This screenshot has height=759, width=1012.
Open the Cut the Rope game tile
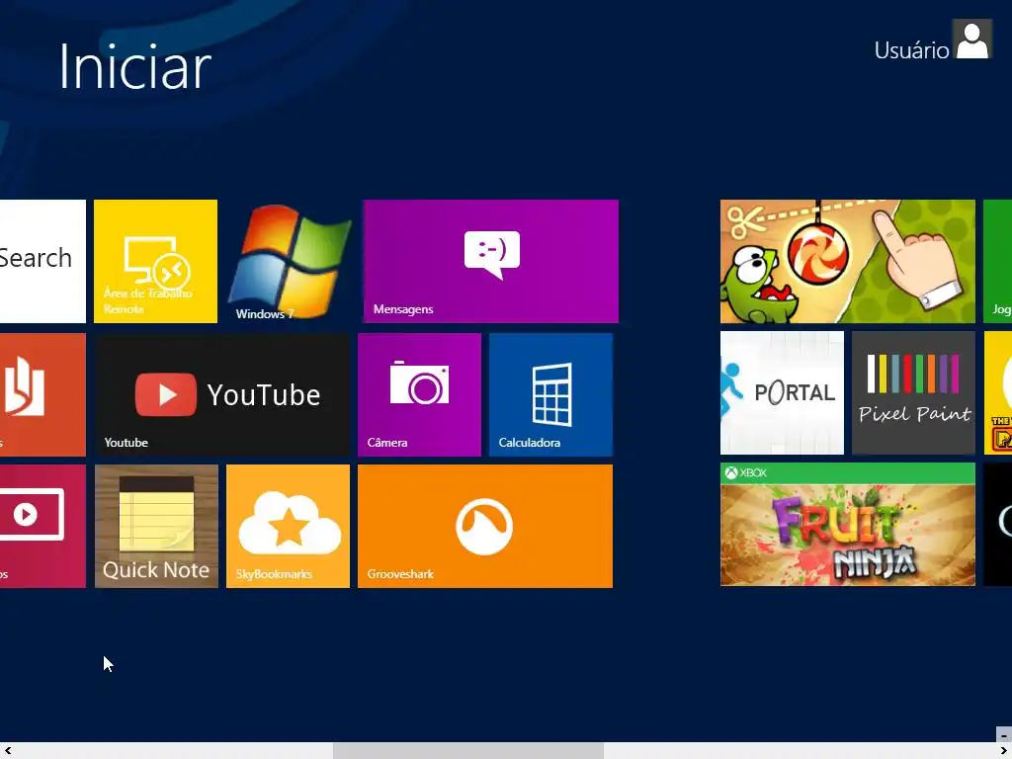point(847,261)
